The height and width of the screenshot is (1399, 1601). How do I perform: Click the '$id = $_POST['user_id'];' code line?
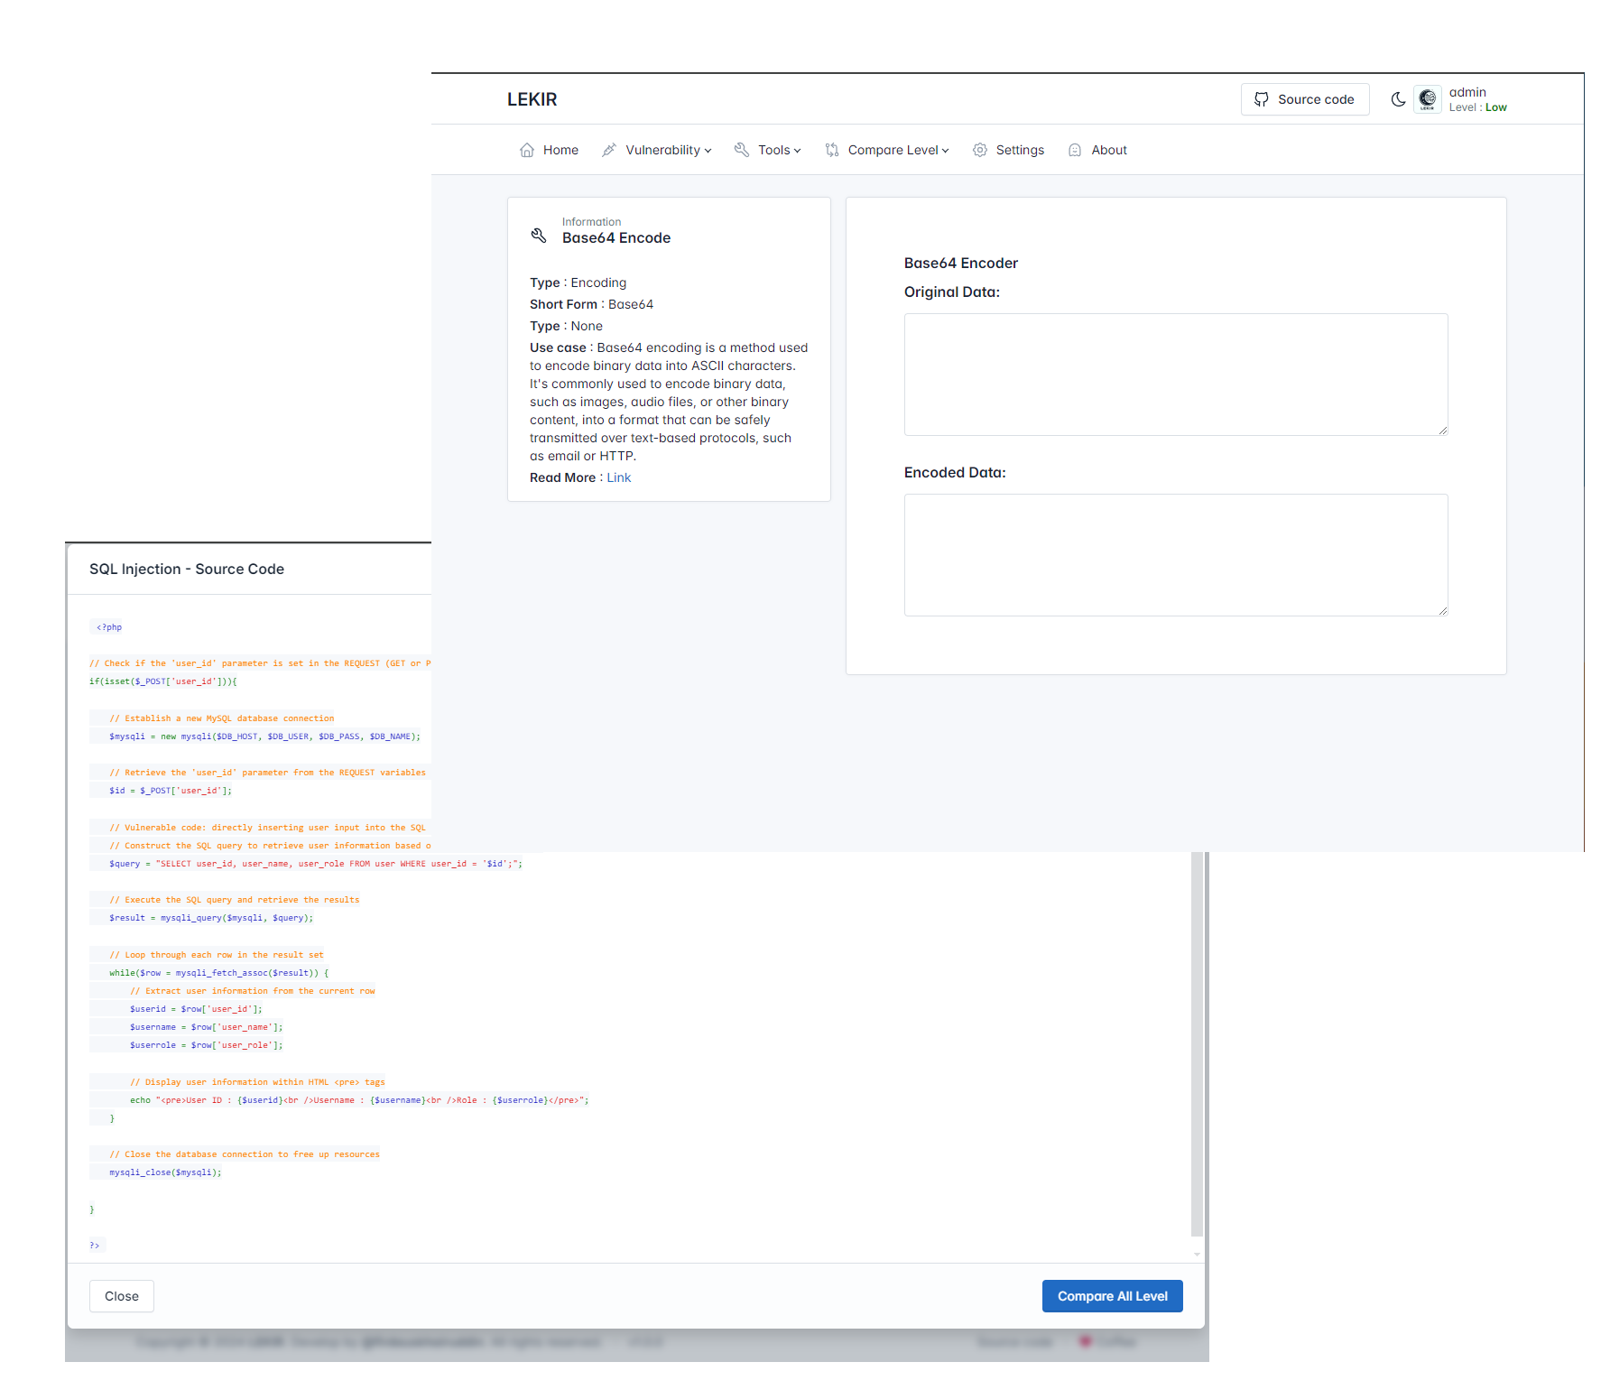171,791
